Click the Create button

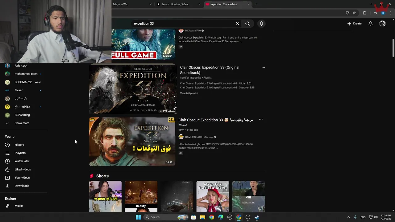[x=354, y=23]
